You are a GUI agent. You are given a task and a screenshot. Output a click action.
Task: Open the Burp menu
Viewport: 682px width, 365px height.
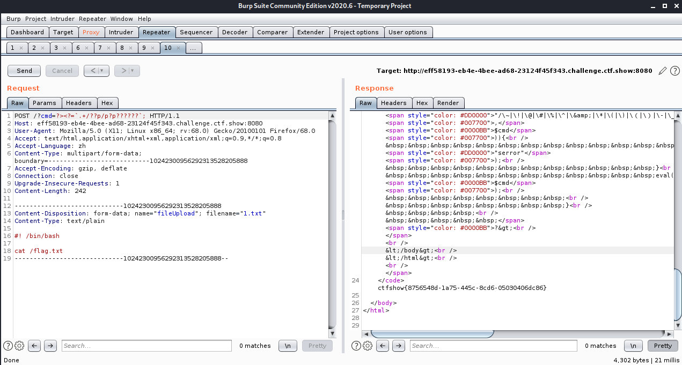tap(14, 19)
